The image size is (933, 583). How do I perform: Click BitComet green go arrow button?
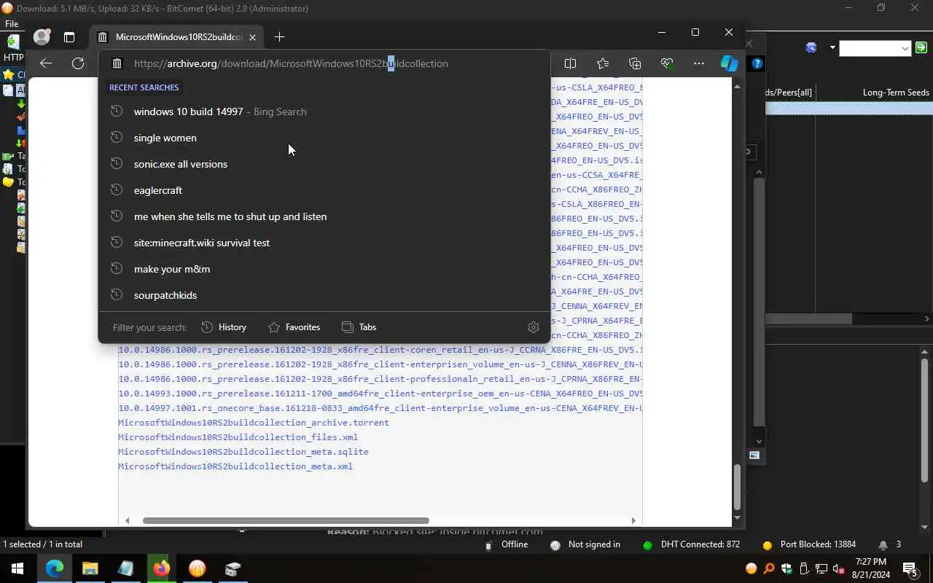(921, 48)
